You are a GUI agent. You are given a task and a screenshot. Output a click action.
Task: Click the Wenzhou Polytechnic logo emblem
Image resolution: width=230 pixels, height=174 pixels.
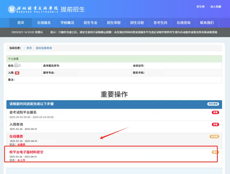[x=12, y=9]
